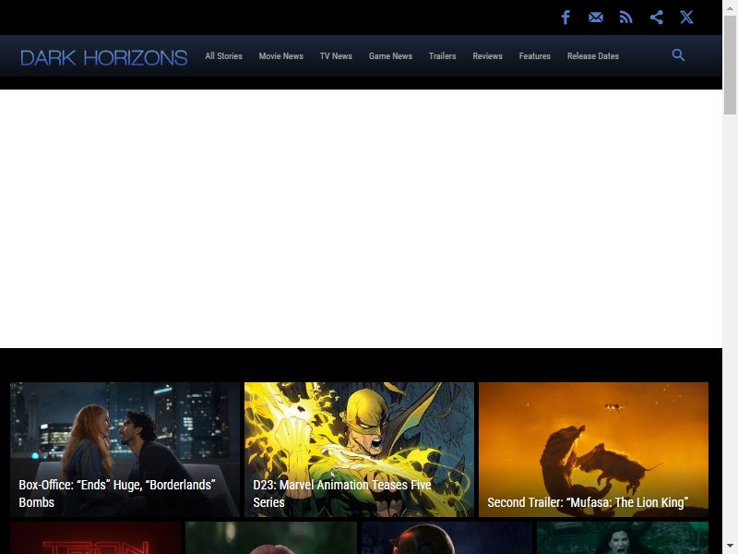Open the screaming woman story thumbnail
Image resolution: width=738 pixels, height=554 pixels.
click(623, 538)
